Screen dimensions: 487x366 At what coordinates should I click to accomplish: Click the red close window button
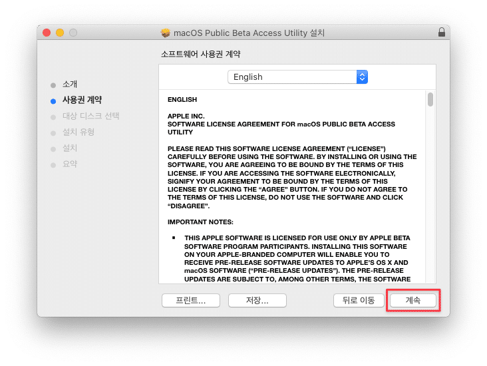pos(47,33)
